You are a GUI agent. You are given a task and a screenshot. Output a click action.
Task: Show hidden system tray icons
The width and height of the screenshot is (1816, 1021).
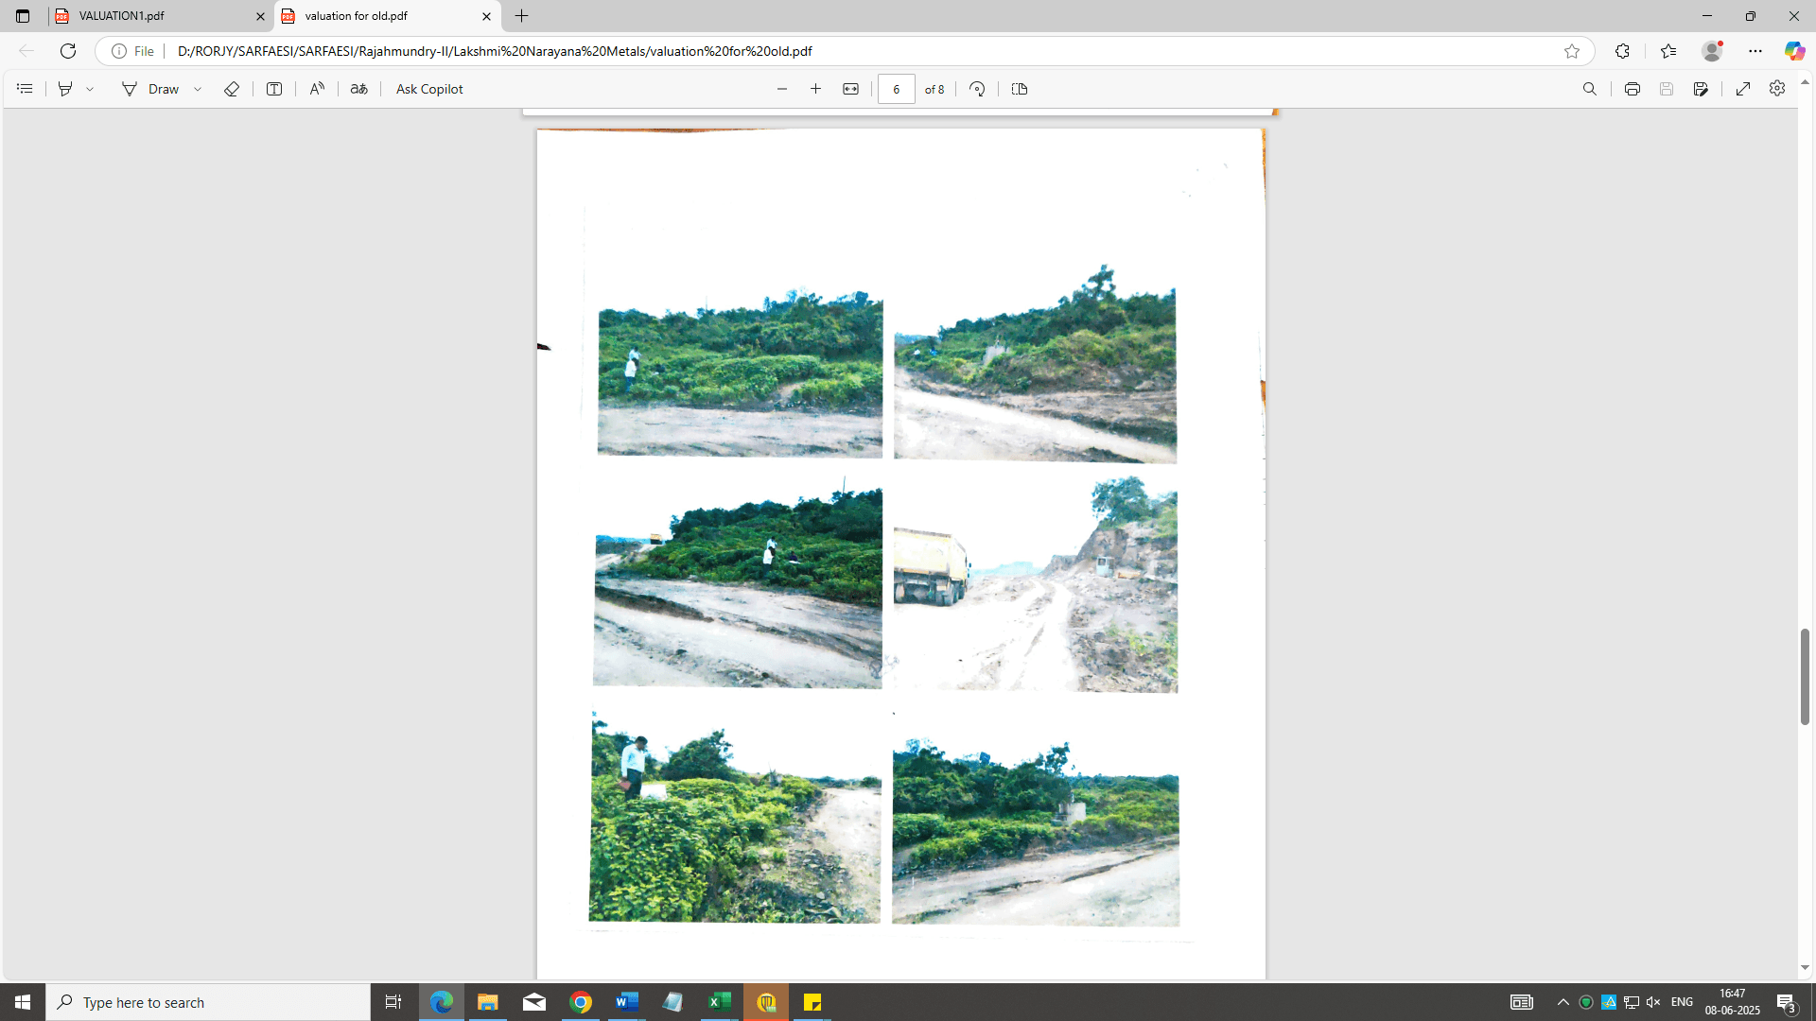tap(1563, 1002)
